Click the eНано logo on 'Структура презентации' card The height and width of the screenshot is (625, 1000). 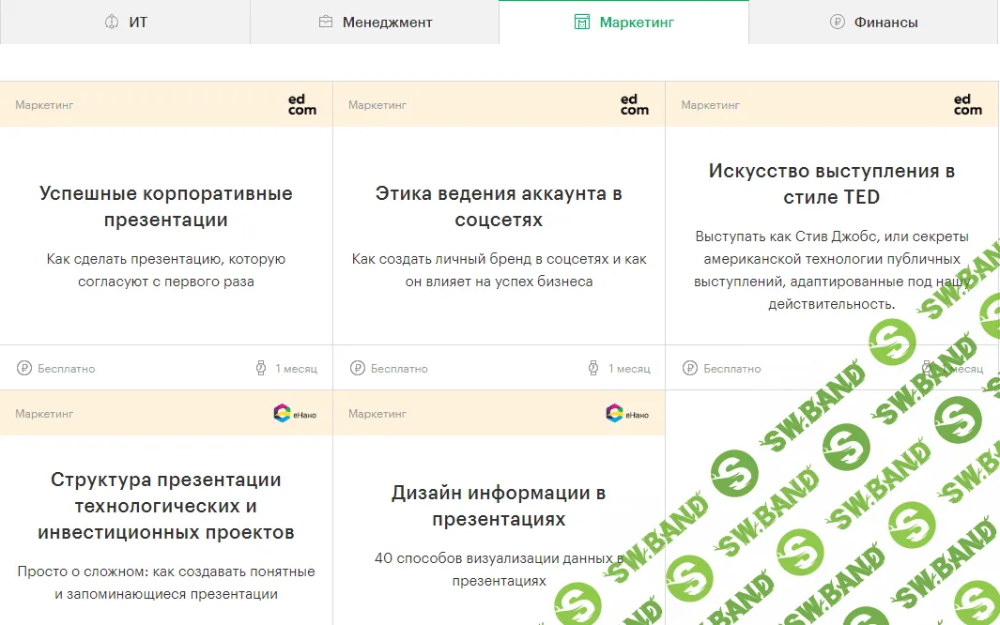click(293, 413)
